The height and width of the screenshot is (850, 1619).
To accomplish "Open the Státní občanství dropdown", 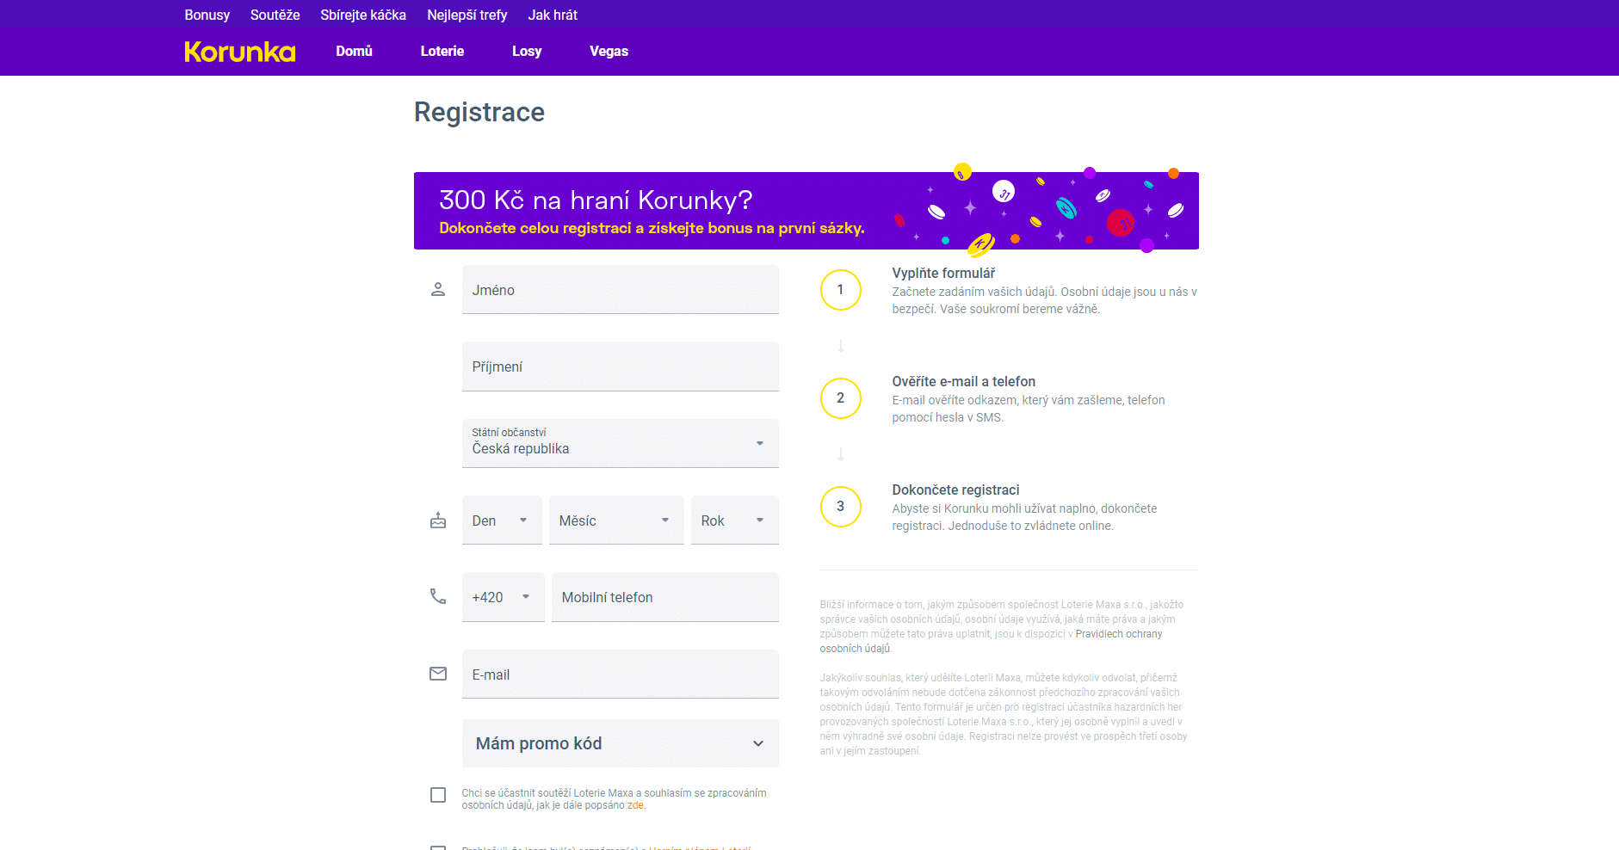I will (621, 443).
